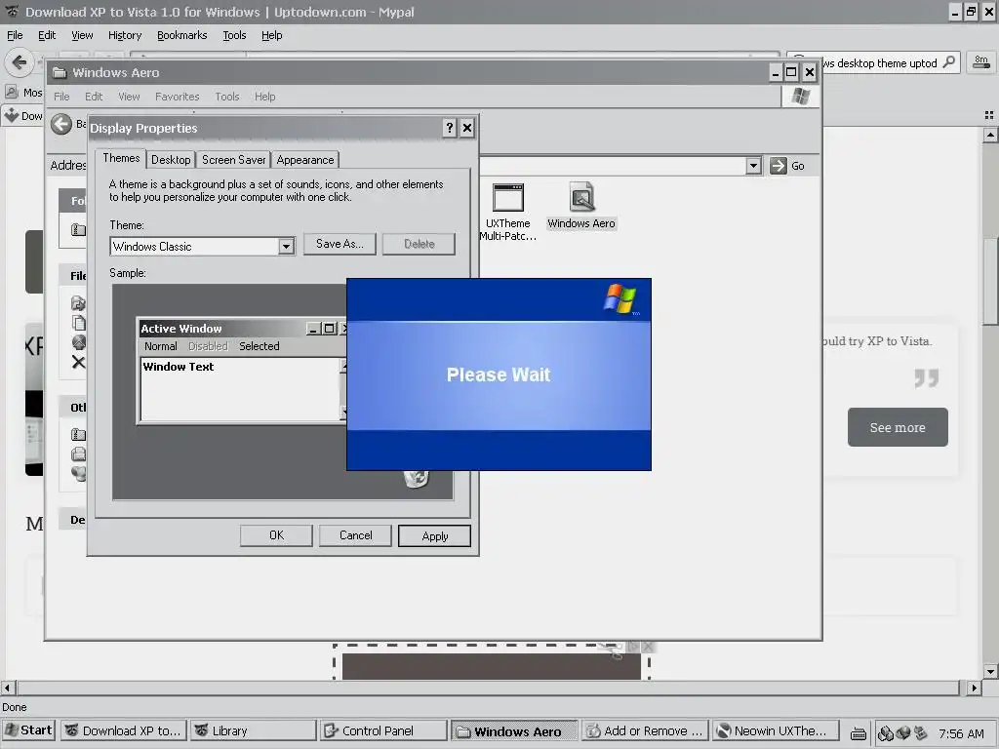Image resolution: width=999 pixels, height=749 pixels.
Task: Click the Recycle Bin icon in sample preview
Action: coord(416,478)
